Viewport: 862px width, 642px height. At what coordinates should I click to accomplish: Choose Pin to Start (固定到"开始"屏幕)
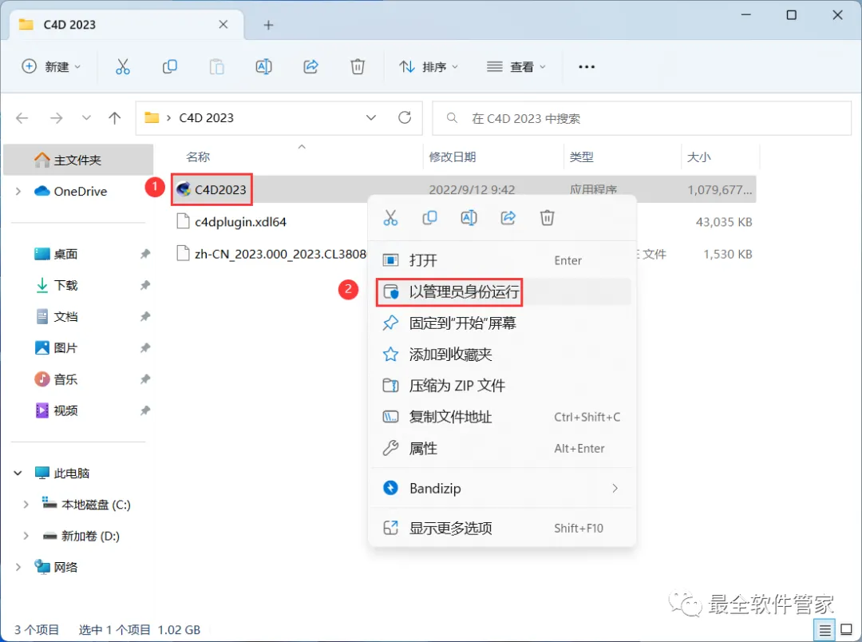(x=502, y=323)
